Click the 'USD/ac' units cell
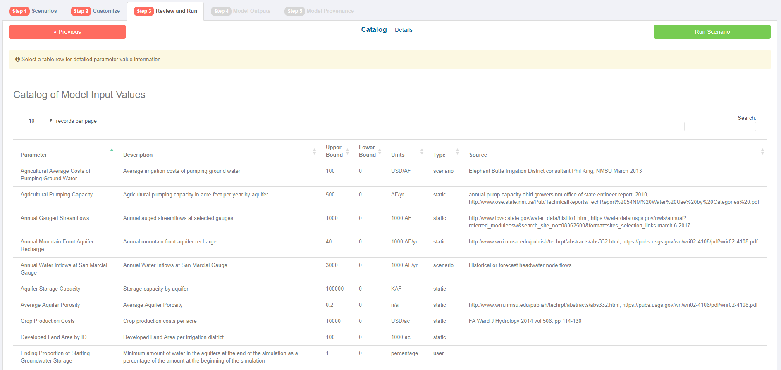Image resolution: width=781 pixels, height=370 pixels. (400, 321)
